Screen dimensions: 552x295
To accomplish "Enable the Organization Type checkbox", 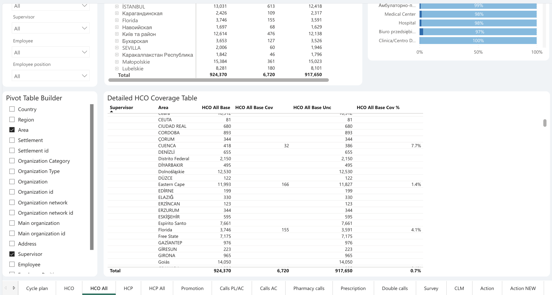I will click(12, 171).
